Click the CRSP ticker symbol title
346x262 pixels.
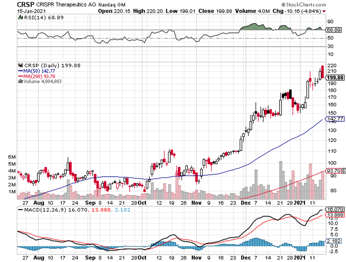coord(26,4)
